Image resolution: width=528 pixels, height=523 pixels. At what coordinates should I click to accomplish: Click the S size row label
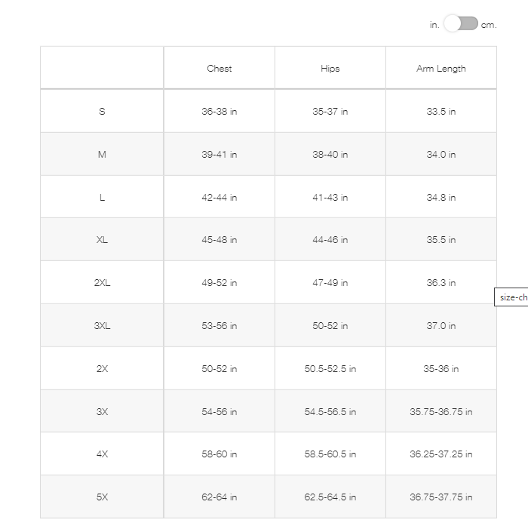[102, 112]
